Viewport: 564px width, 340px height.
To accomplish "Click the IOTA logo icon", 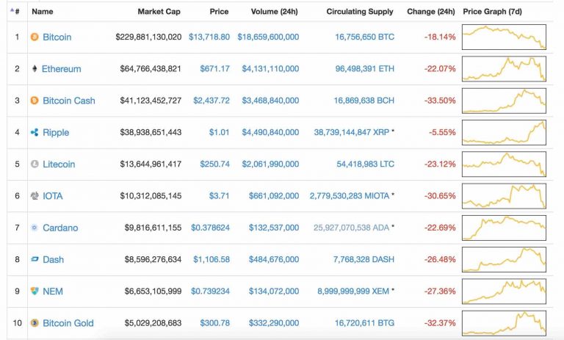I will [35, 196].
